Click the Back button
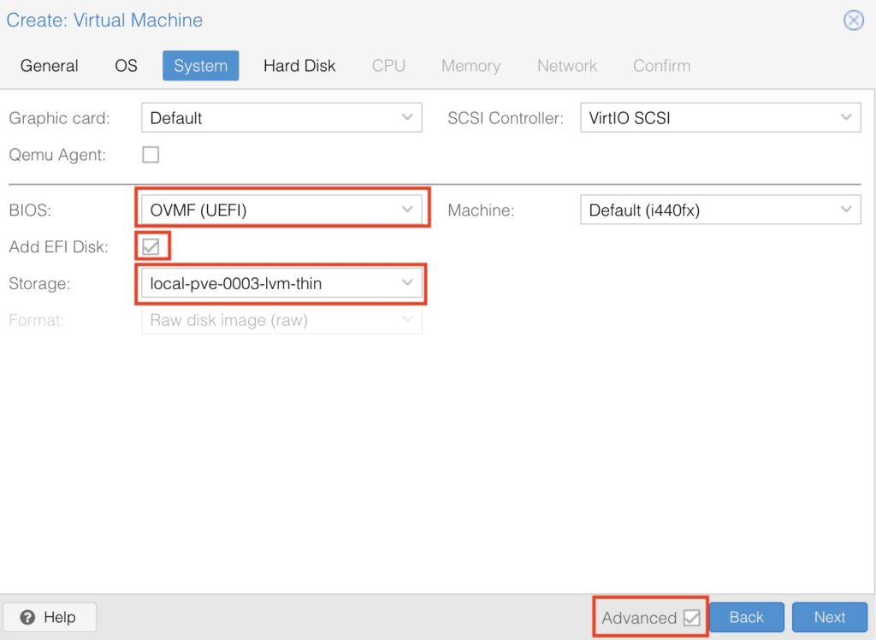Screen dimensions: 876x640 (746, 617)
